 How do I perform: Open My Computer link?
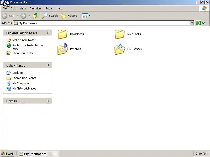coord(21,83)
